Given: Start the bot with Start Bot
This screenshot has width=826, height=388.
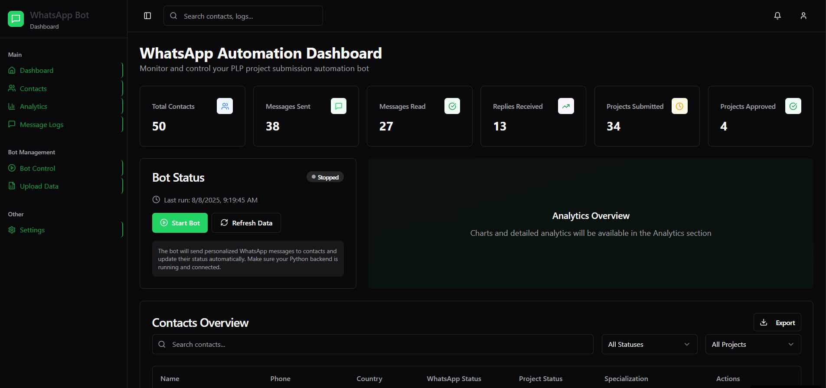Looking at the screenshot, I should [x=180, y=223].
